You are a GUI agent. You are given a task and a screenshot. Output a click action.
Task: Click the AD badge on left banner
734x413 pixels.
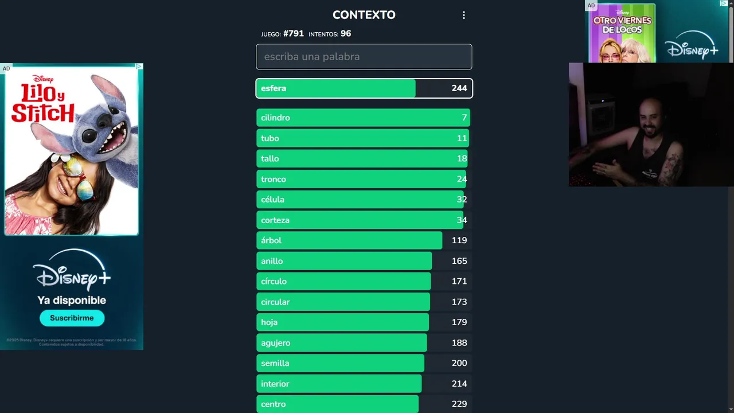(x=6, y=68)
